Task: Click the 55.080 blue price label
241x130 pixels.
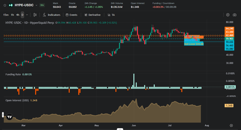Action: pos(229,49)
